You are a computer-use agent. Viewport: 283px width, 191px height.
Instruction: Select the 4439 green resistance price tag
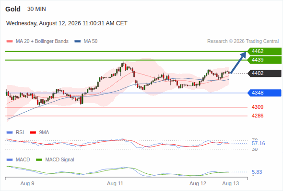coord(264,60)
